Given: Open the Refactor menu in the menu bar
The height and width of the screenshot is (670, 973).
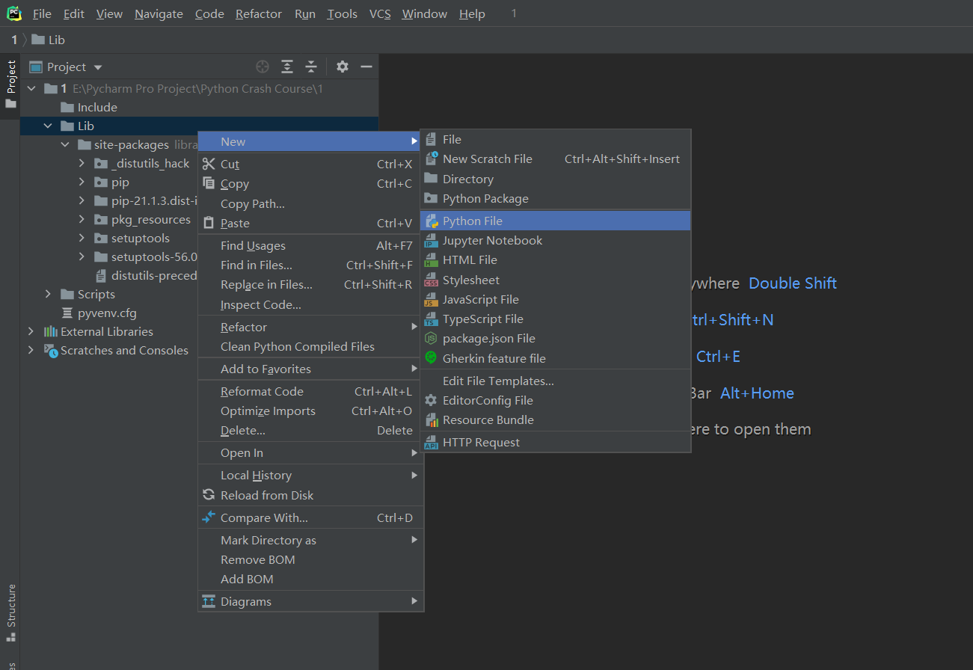Looking at the screenshot, I should point(258,13).
